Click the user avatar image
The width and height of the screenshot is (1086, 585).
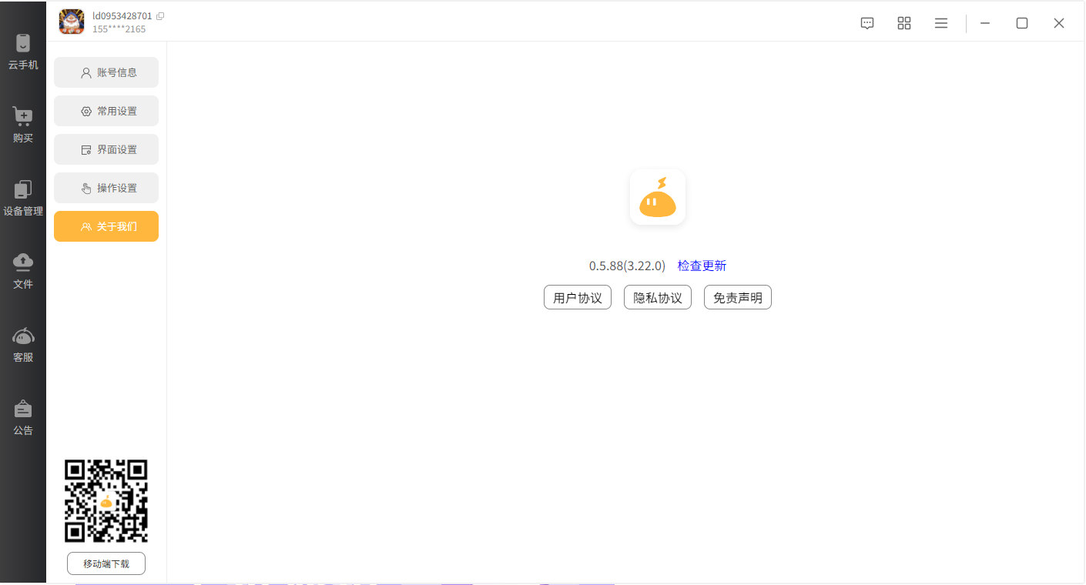pyautogui.click(x=72, y=22)
